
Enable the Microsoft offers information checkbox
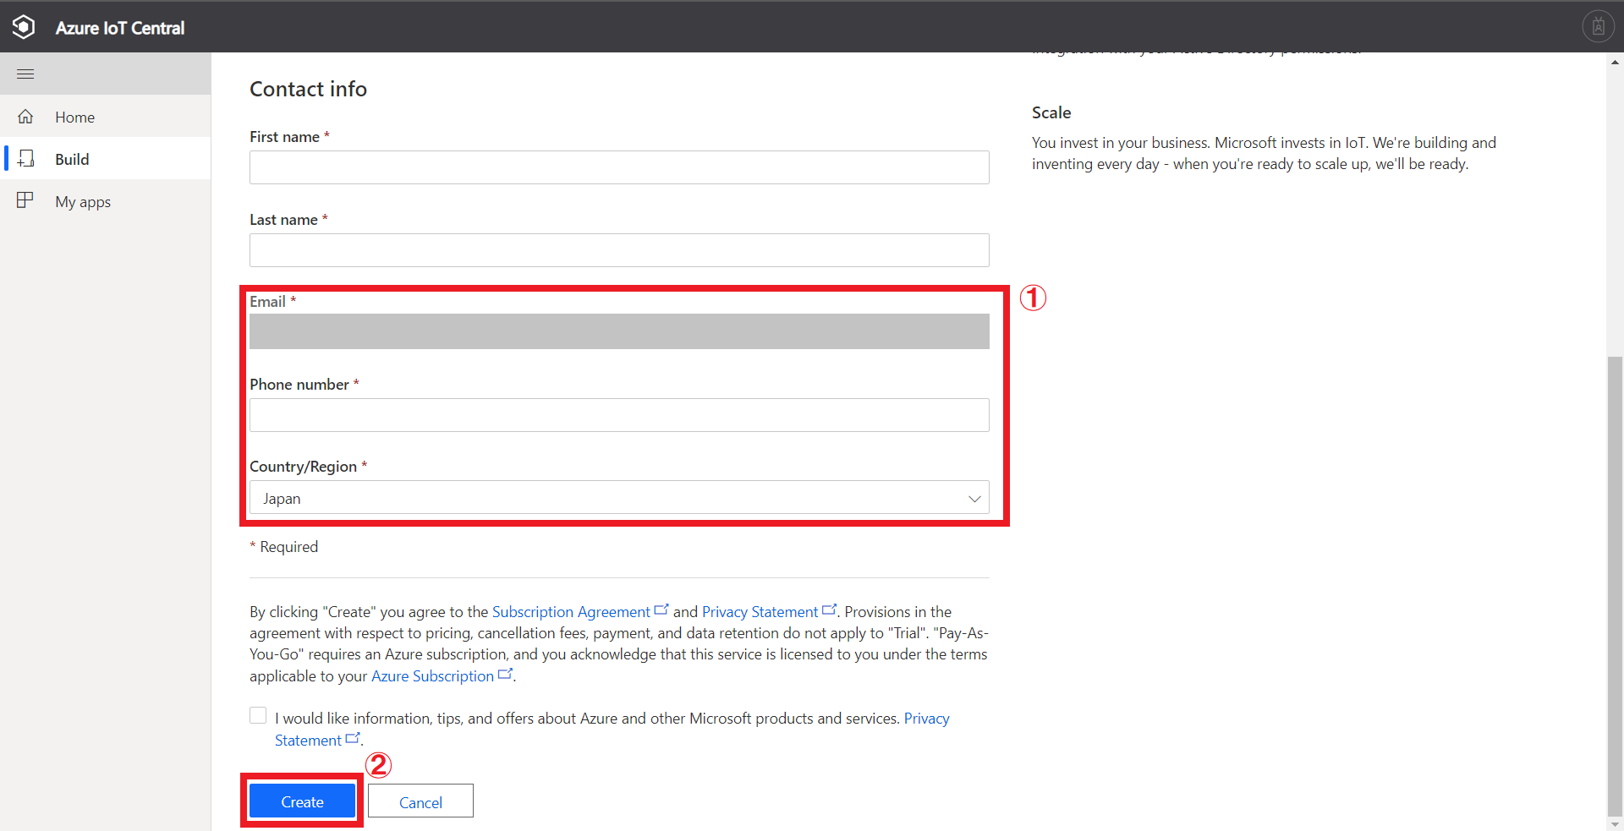[x=258, y=716]
